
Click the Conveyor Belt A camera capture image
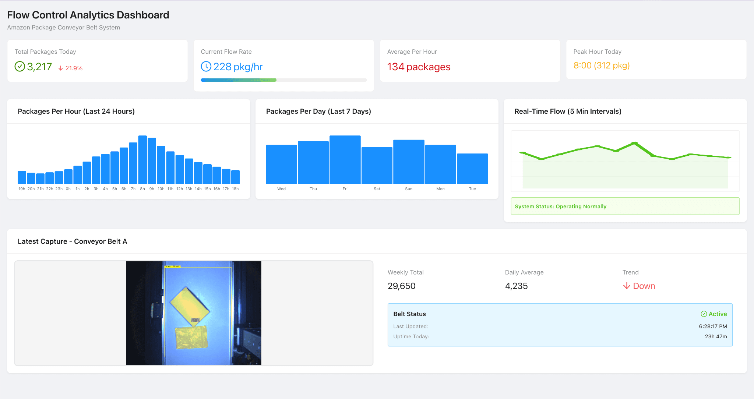pos(194,313)
